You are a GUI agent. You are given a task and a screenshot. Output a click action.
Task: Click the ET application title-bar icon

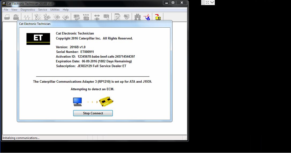(4, 3)
